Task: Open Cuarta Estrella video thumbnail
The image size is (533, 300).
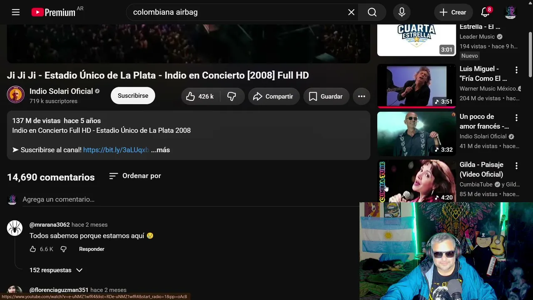Action: pos(416,40)
